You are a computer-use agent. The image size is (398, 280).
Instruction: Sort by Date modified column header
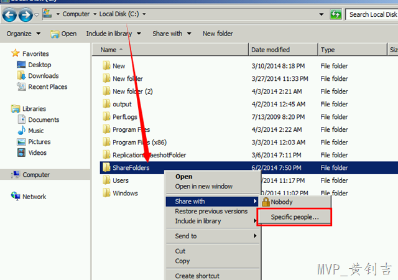pyautogui.click(x=283, y=50)
